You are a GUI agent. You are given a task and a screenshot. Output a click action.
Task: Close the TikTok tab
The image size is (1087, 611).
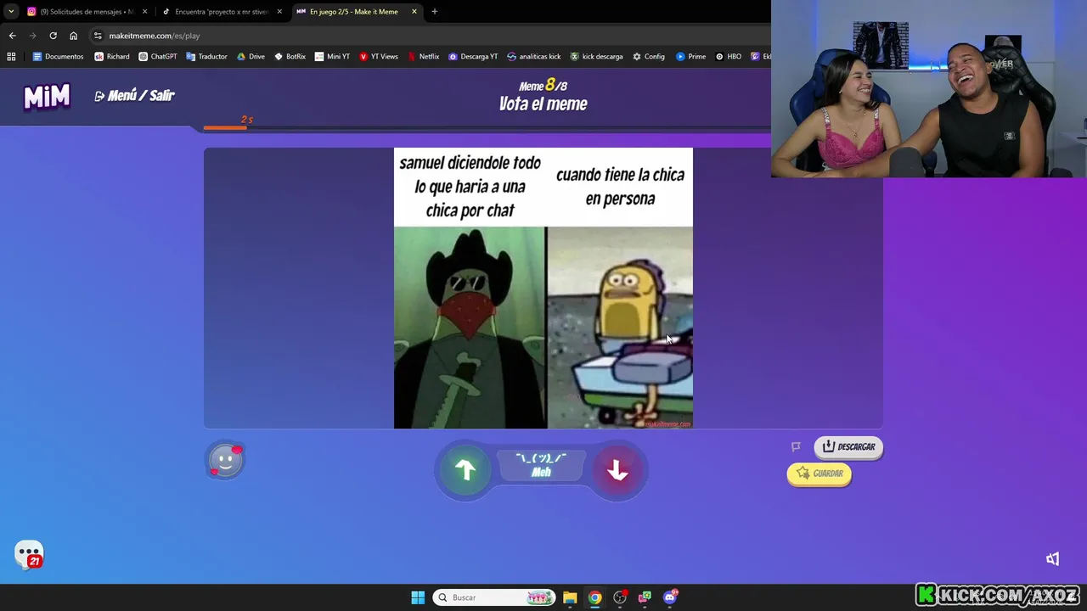(x=279, y=12)
